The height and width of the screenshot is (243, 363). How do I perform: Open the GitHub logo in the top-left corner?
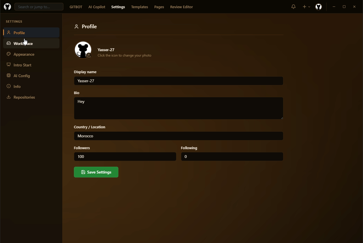[x=7, y=6]
